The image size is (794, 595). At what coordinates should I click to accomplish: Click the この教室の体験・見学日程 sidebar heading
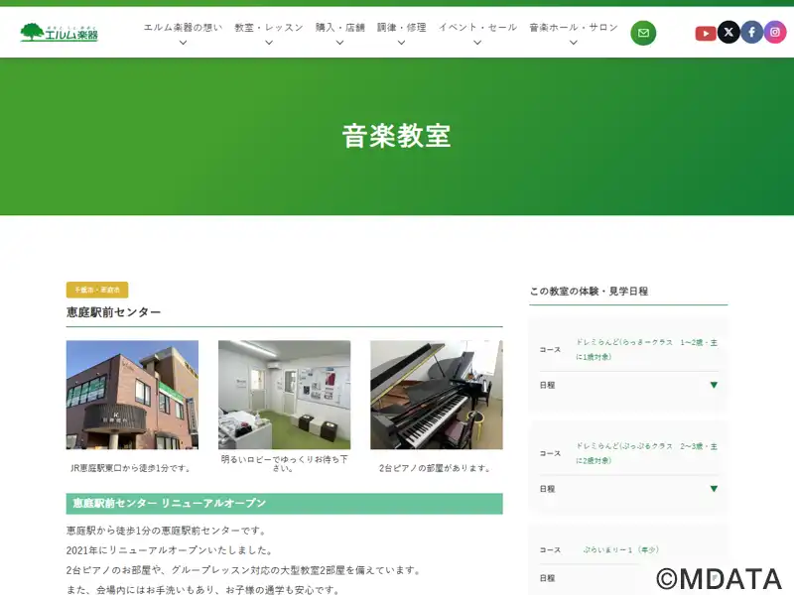[x=589, y=291]
